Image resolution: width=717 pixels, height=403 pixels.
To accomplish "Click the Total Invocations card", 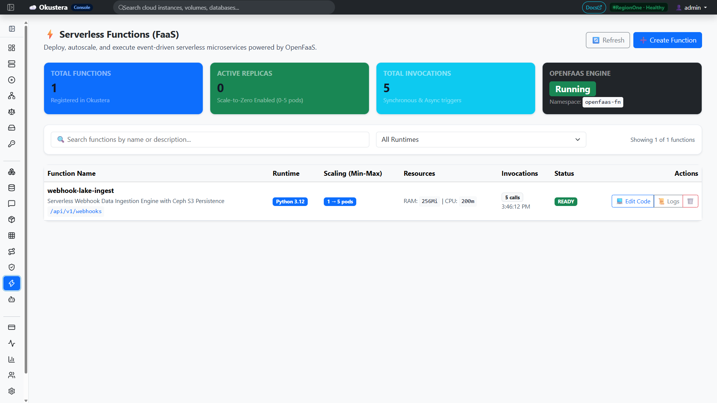I will (x=456, y=88).
